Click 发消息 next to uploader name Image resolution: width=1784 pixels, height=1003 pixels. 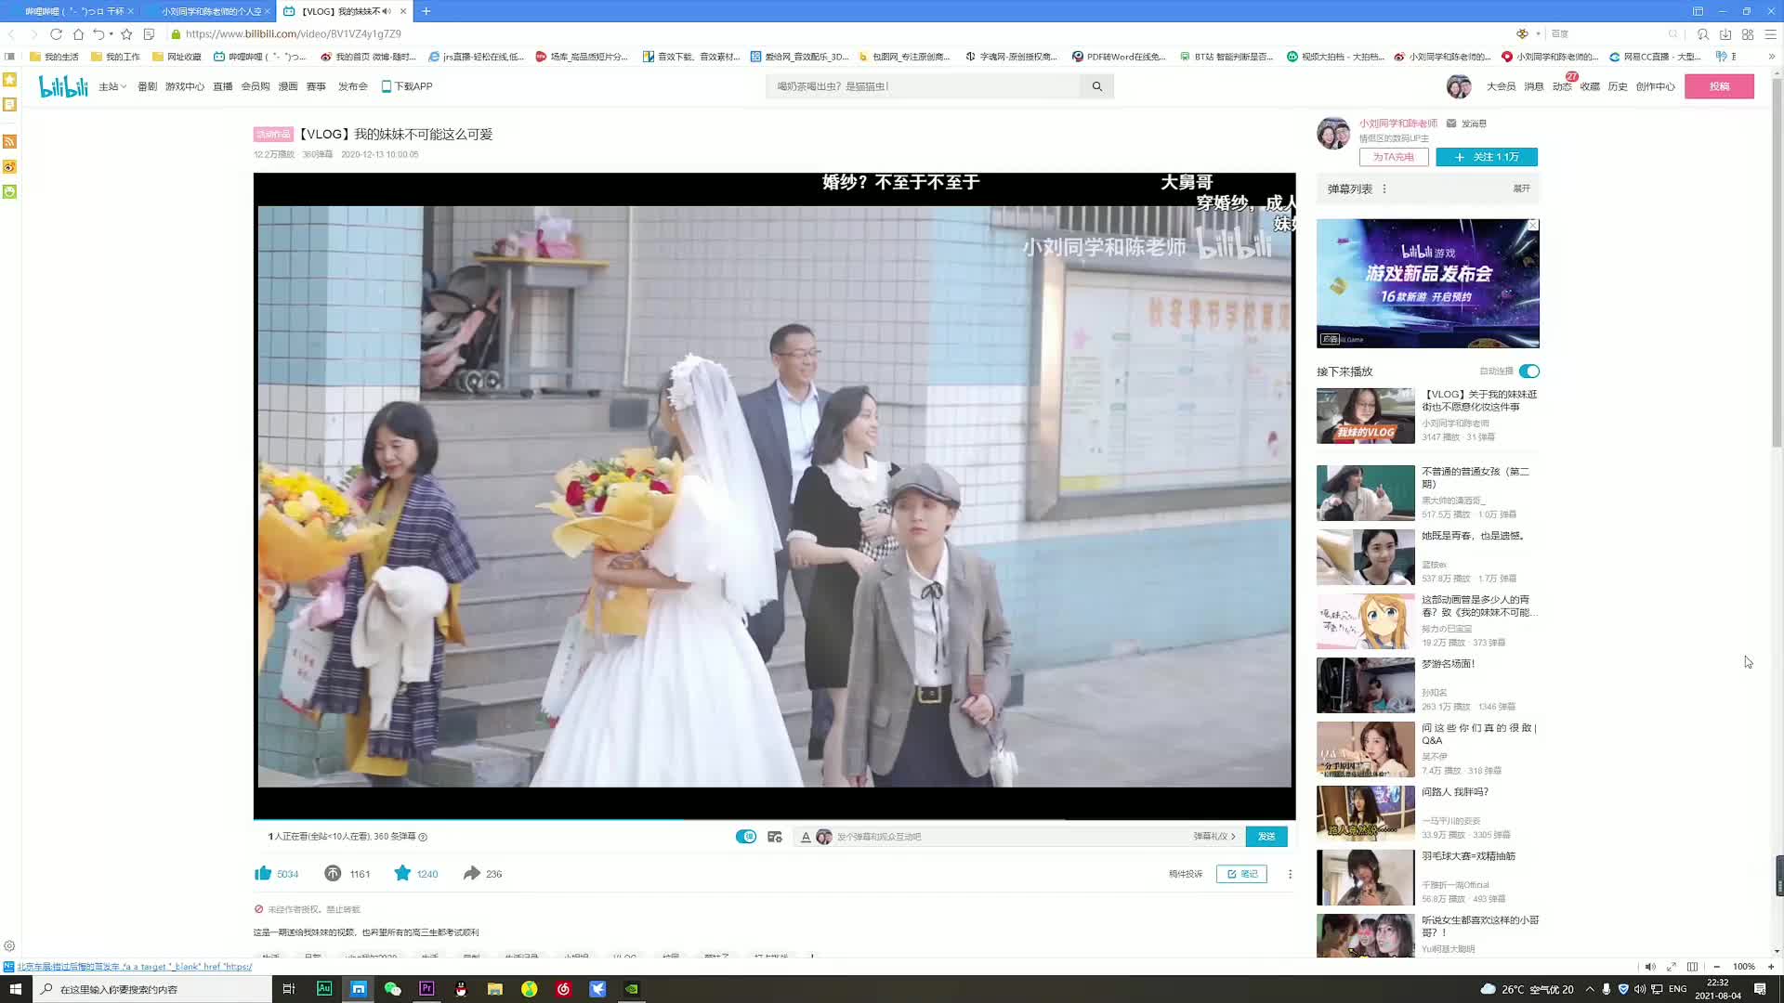1466,124
